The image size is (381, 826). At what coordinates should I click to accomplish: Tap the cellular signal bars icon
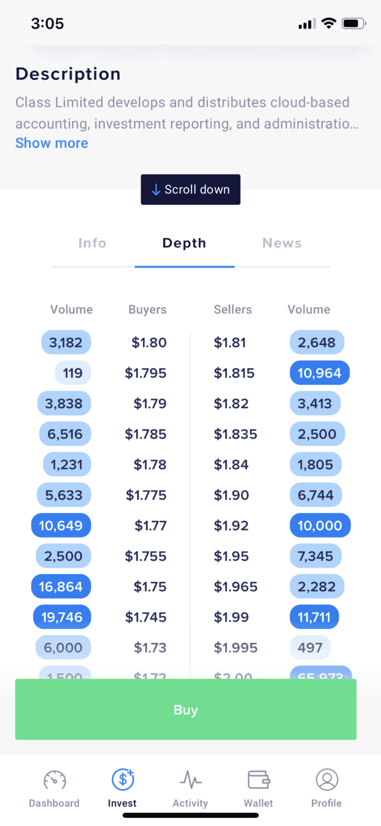[x=307, y=24]
